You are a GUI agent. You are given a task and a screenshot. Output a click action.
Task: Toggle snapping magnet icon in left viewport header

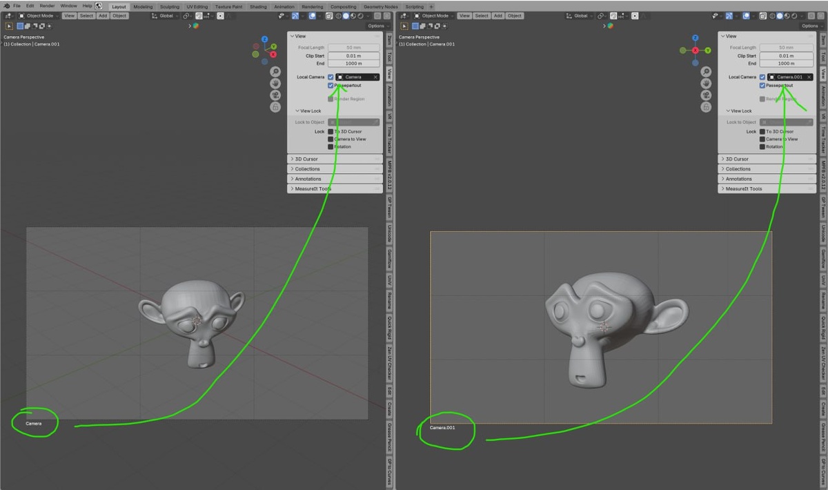[x=199, y=15]
